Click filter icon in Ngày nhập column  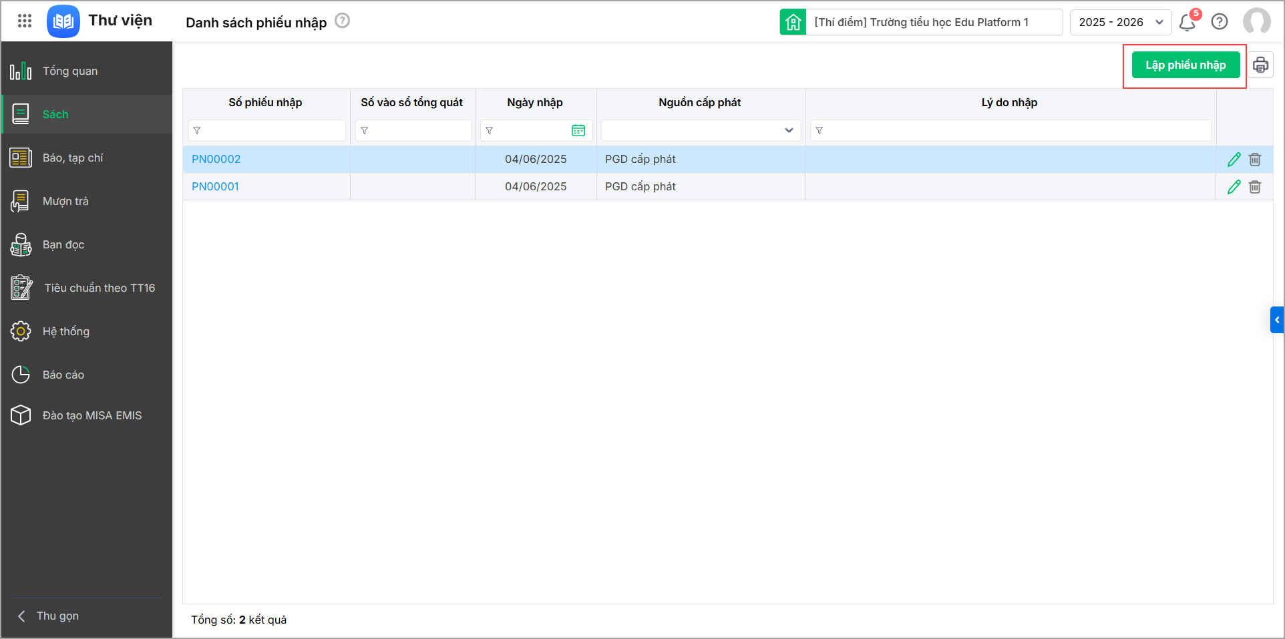490,131
